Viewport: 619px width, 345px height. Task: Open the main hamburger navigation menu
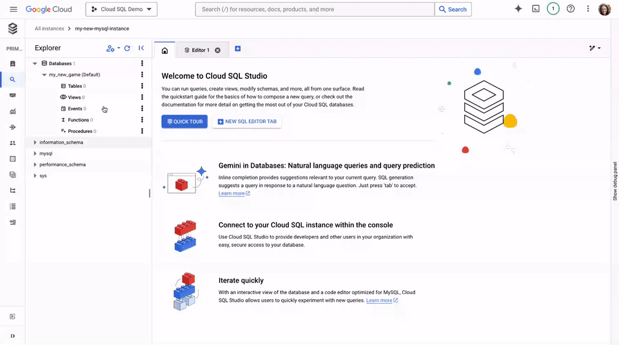click(14, 10)
